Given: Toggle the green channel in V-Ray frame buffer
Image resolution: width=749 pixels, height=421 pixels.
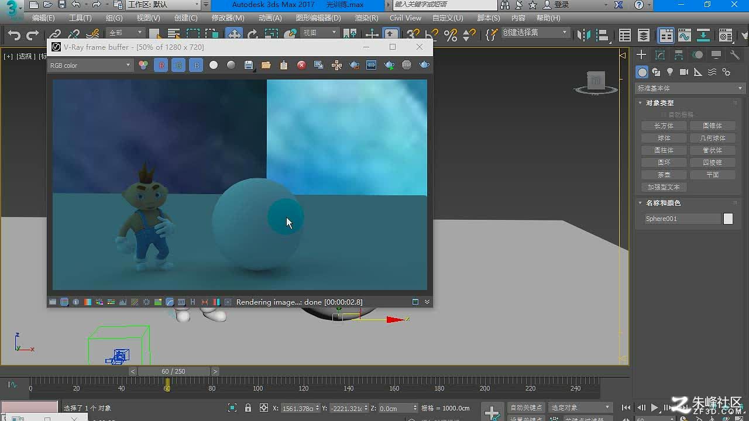Looking at the screenshot, I should tap(179, 65).
